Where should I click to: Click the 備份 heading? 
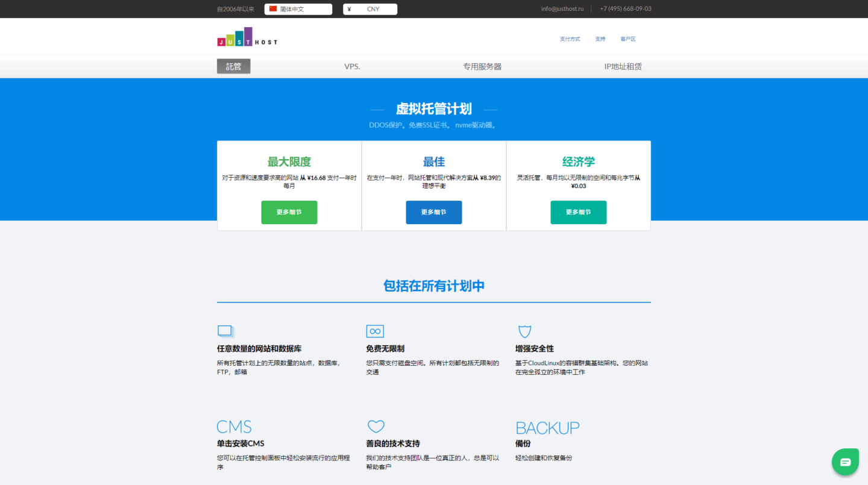523,443
